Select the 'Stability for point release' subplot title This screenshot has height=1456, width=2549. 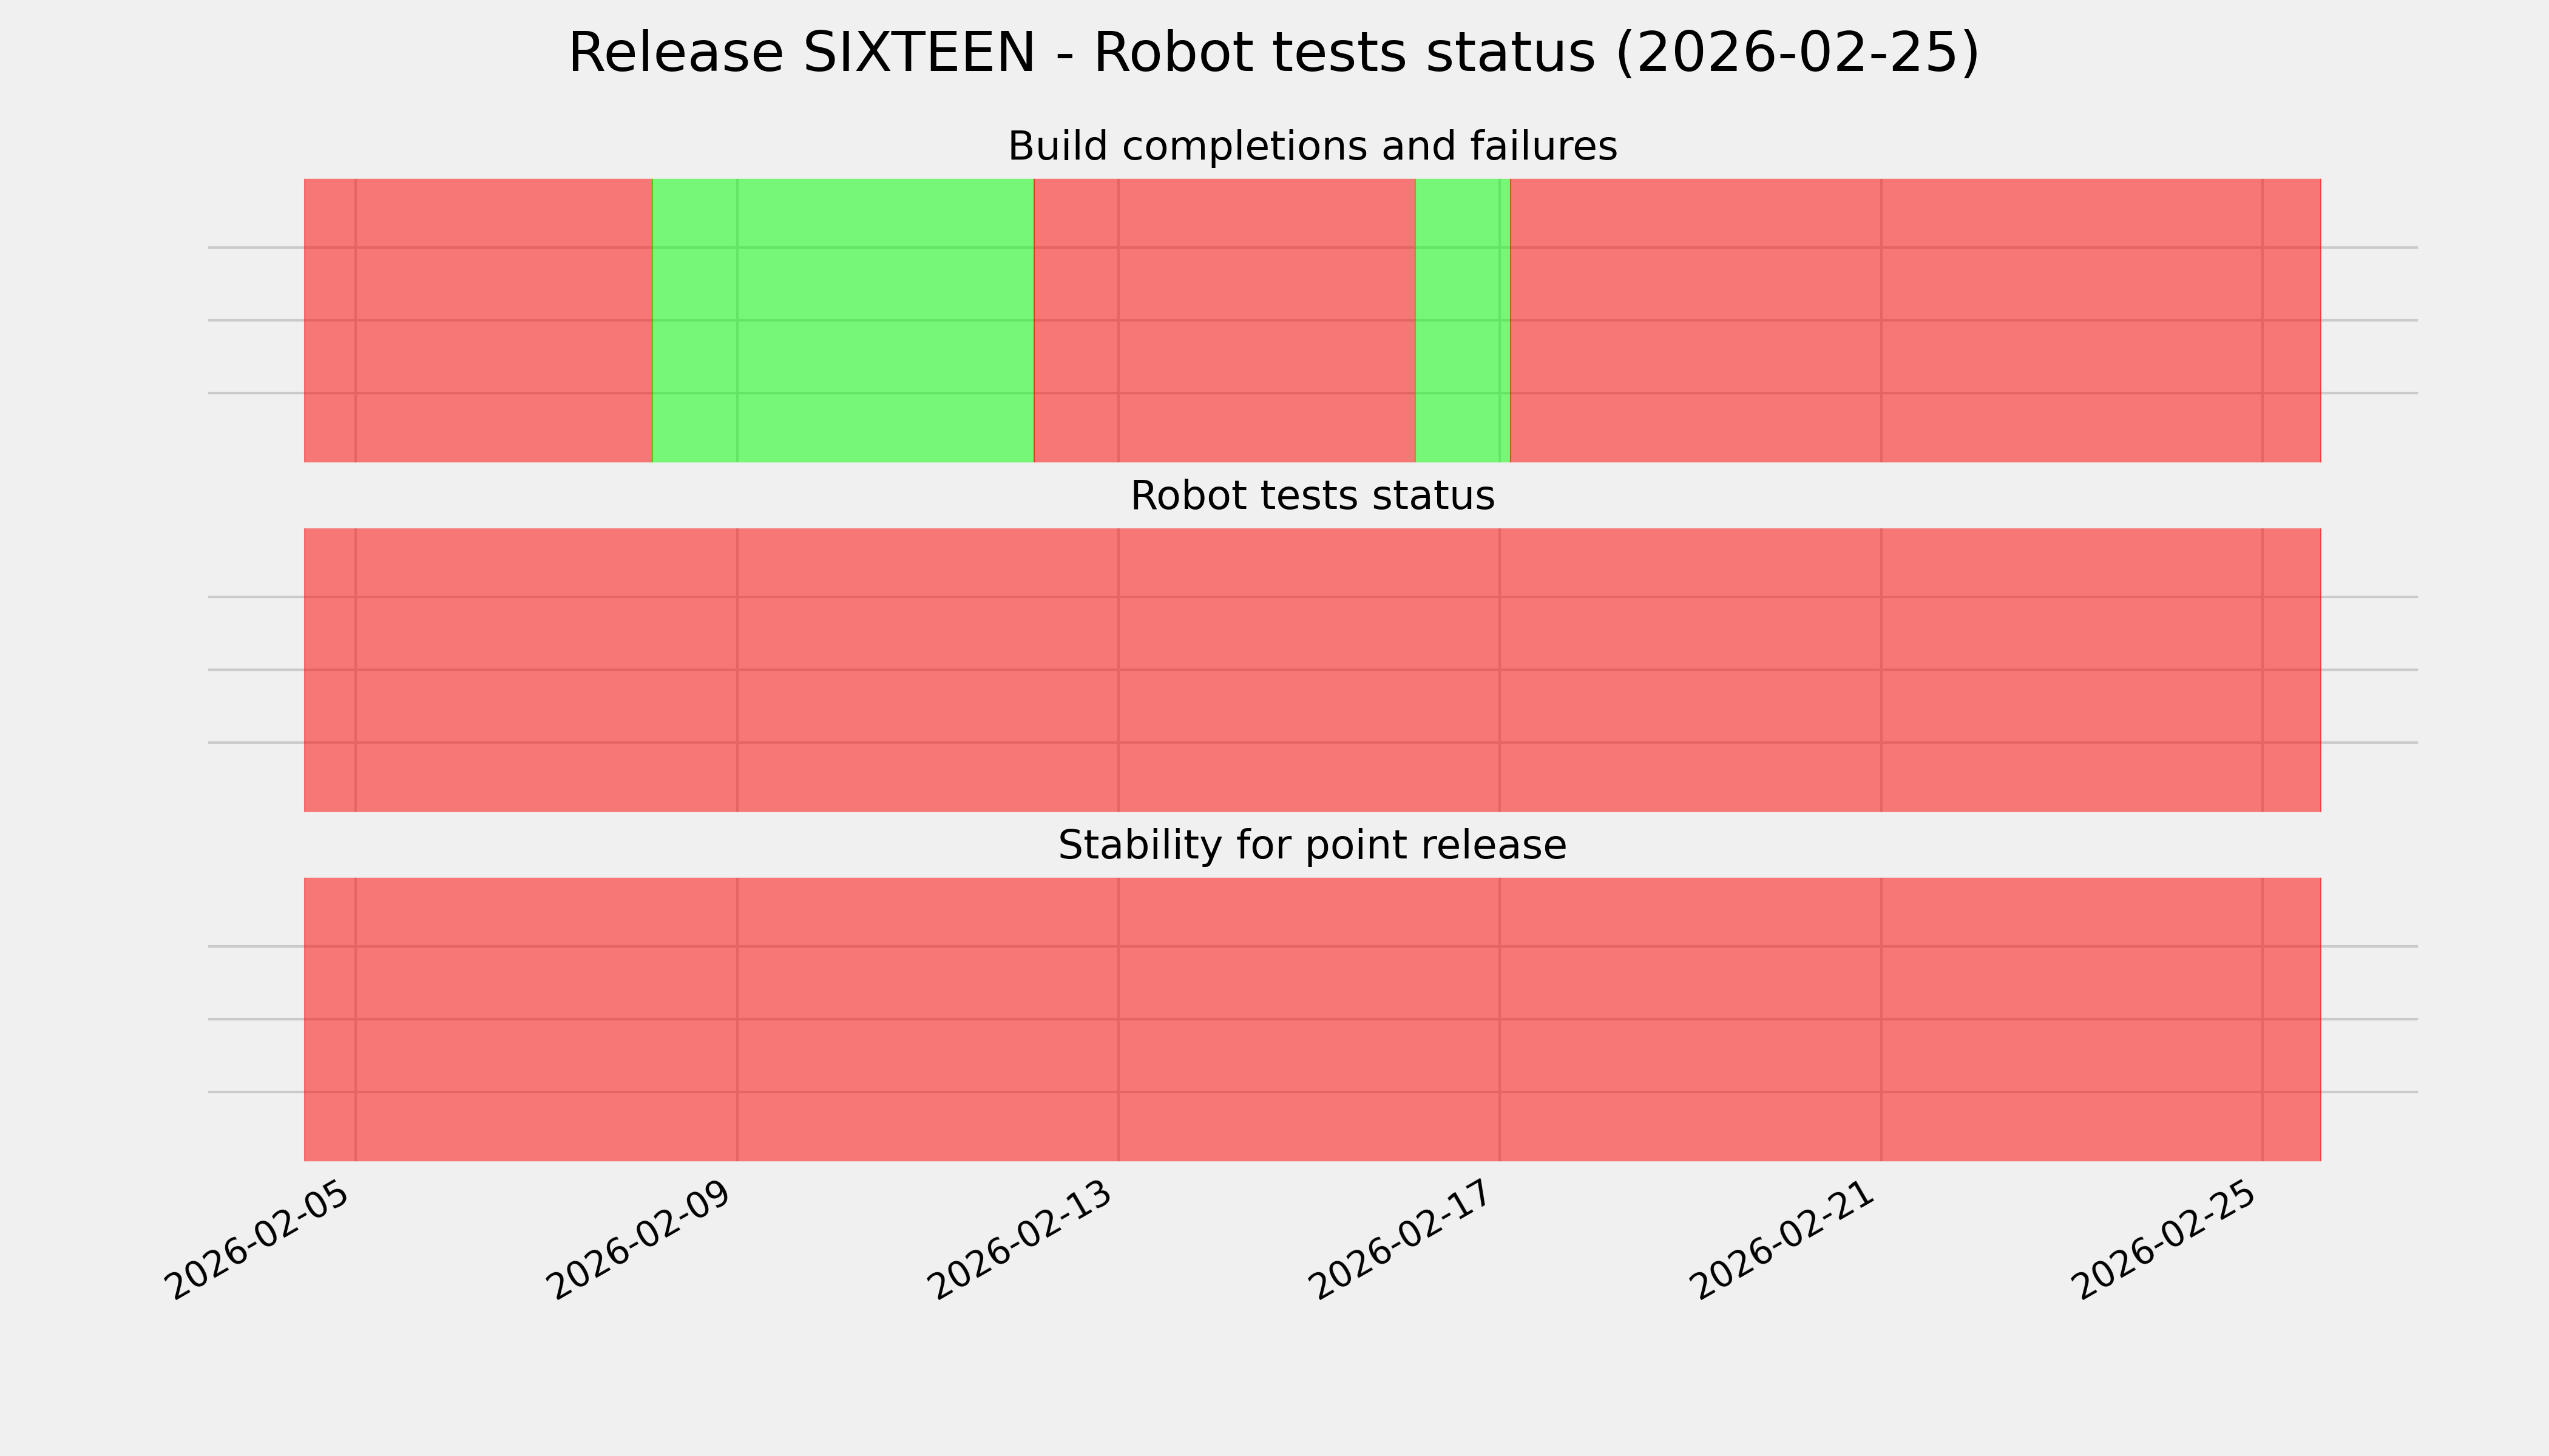(x=1312, y=846)
